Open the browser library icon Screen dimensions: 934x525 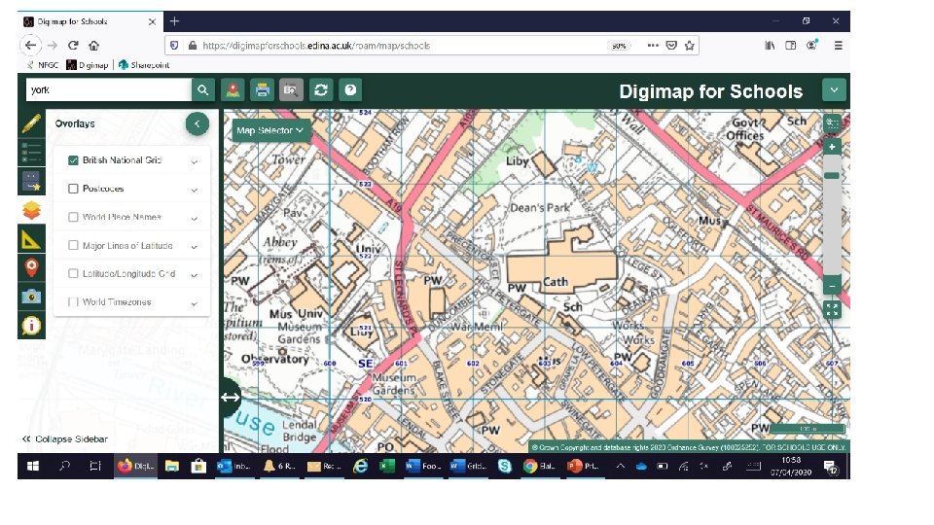point(770,46)
